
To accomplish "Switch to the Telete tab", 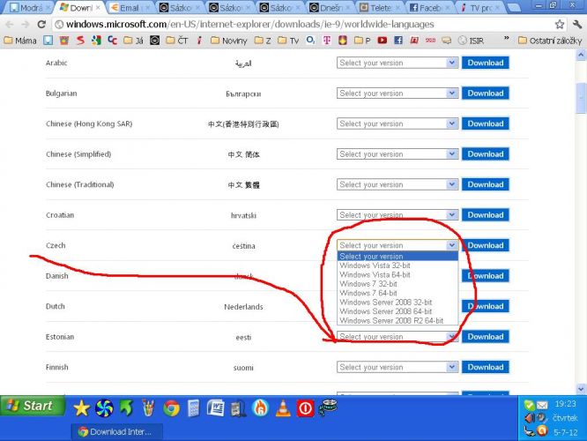I will [381, 7].
